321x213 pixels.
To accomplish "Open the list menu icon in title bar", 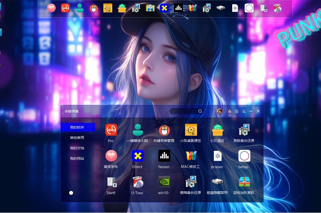I will pos(244,111).
